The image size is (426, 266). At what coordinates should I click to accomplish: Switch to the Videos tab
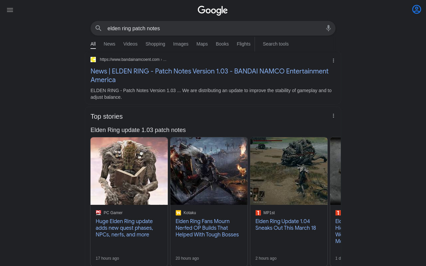pos(130,44)
